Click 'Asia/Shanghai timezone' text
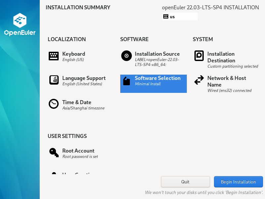 pyautogui.click(x=83, y=108)
